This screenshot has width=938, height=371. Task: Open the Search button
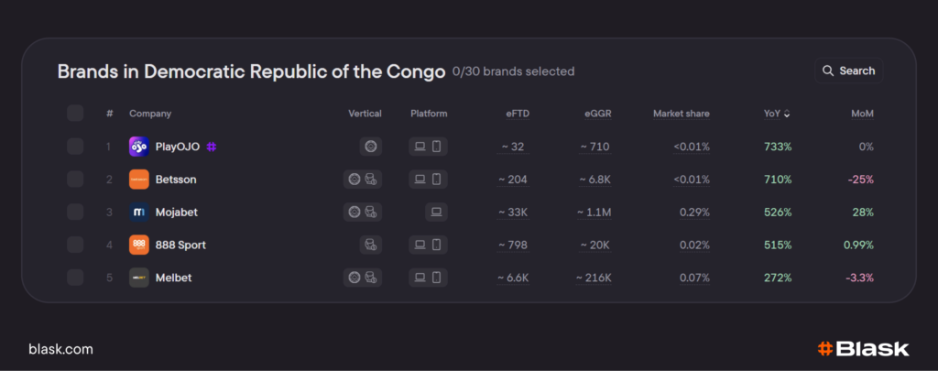tap(848, 71)
